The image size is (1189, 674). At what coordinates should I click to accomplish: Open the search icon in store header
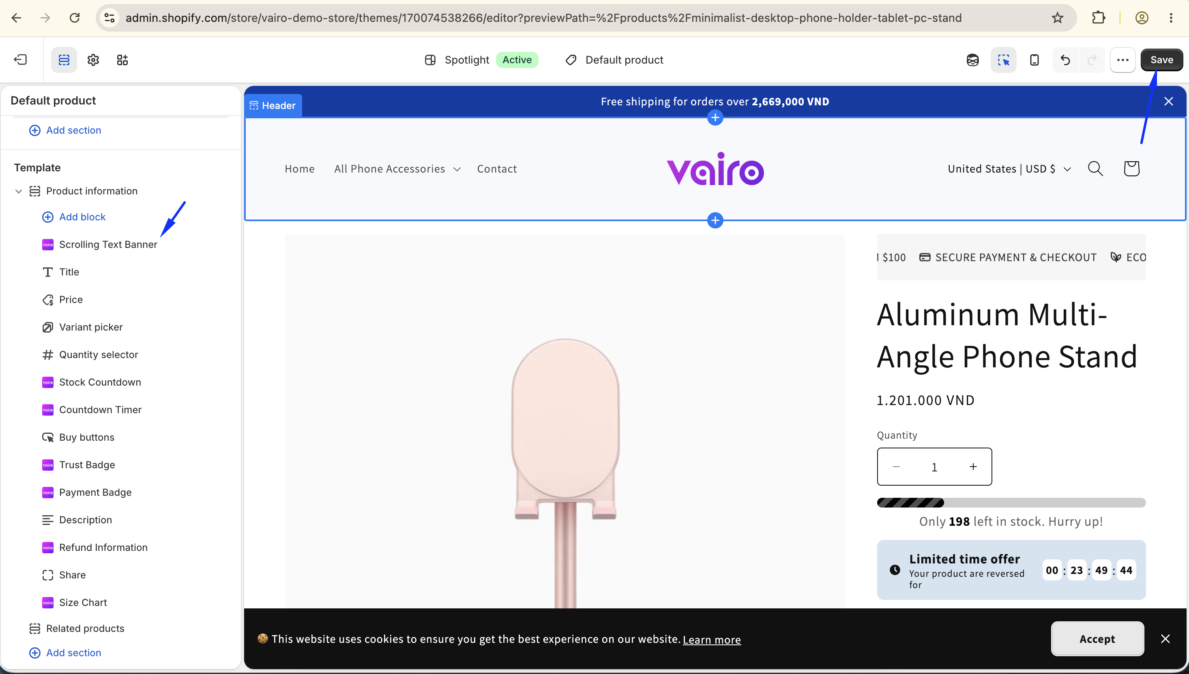coord(1095,168)
